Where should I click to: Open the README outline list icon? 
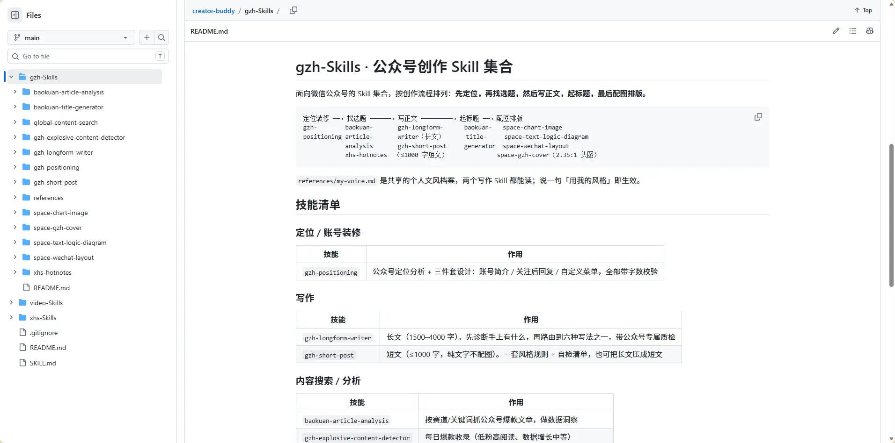[x=853, y=31]
